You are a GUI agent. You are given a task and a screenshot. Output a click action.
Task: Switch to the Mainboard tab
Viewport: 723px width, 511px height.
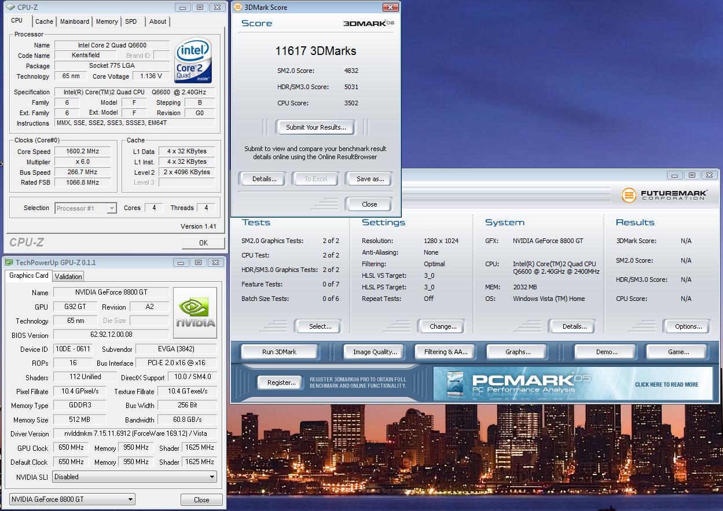(x=75, y=21)
